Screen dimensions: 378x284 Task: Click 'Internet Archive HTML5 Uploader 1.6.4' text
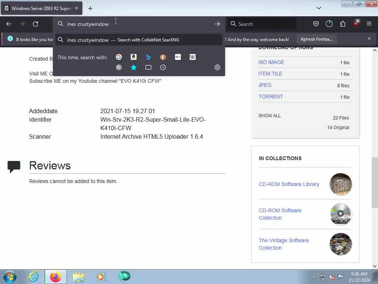click(x=151, y=137)
